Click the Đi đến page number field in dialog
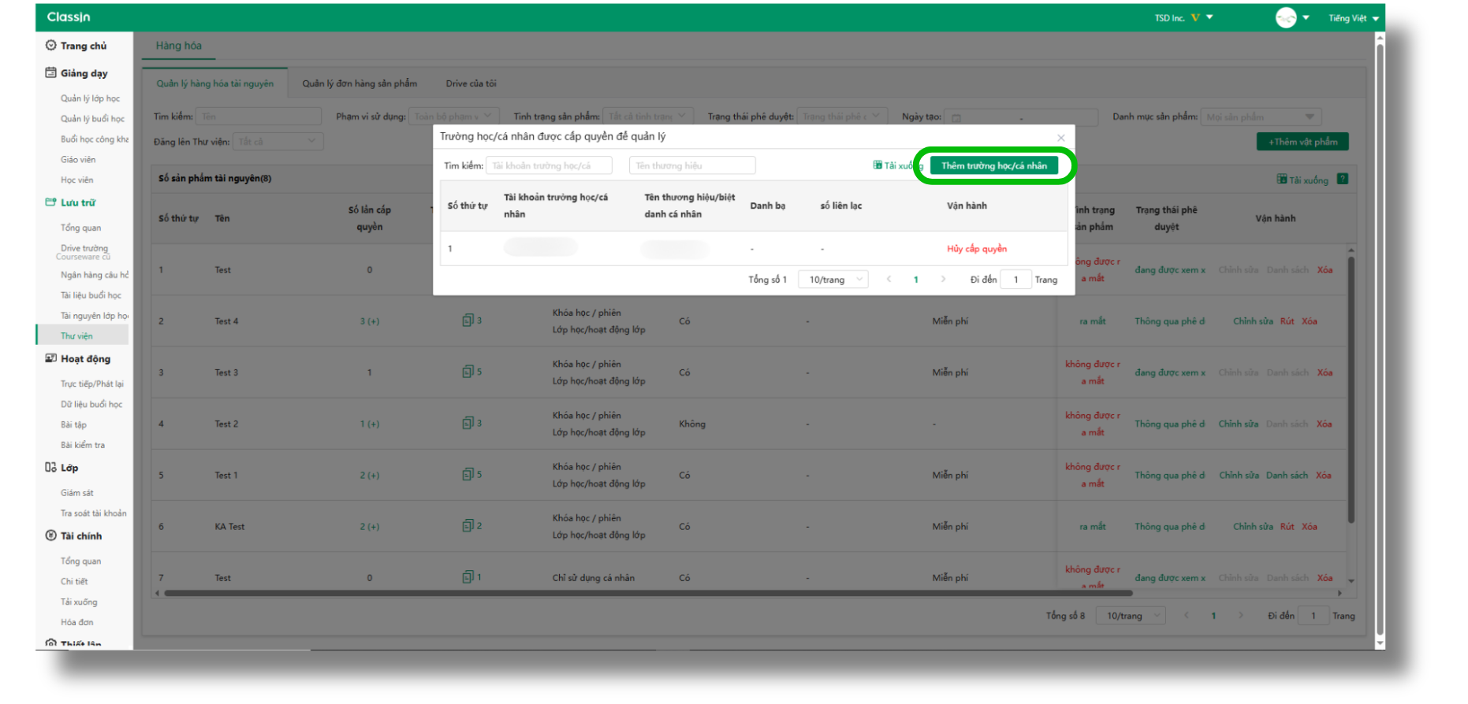 coord(1015,280)
